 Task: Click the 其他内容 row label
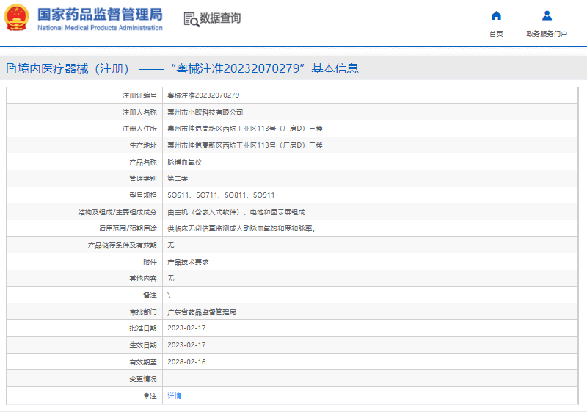[143, 278]
